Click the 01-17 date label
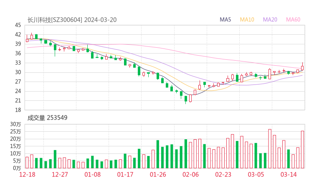Image resolution: width=309 pixels, height=184 pixels. coord(125,174)
